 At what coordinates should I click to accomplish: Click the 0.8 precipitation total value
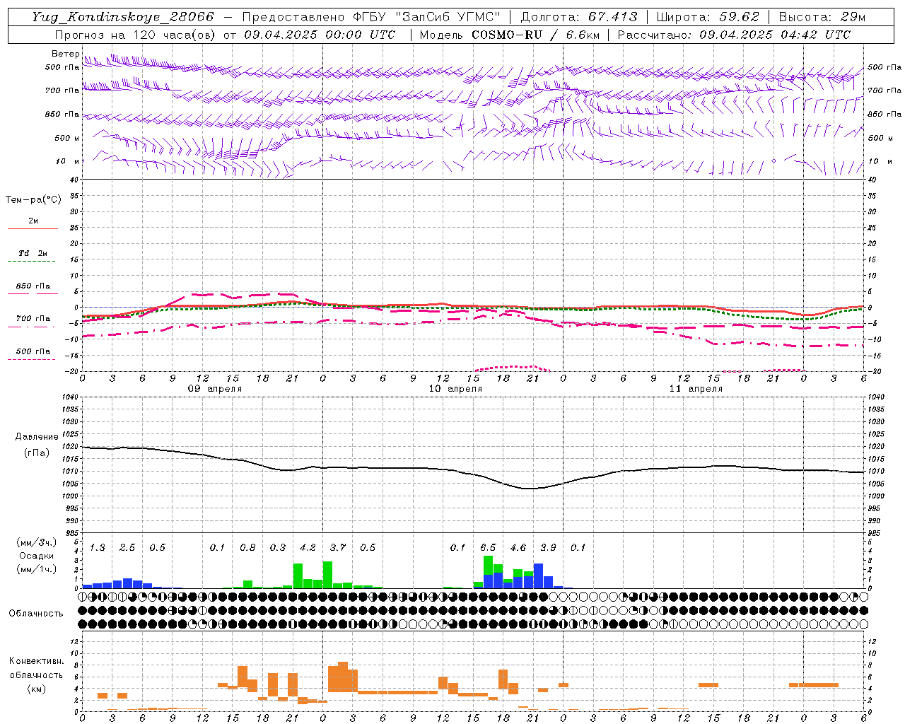(247, 547)
